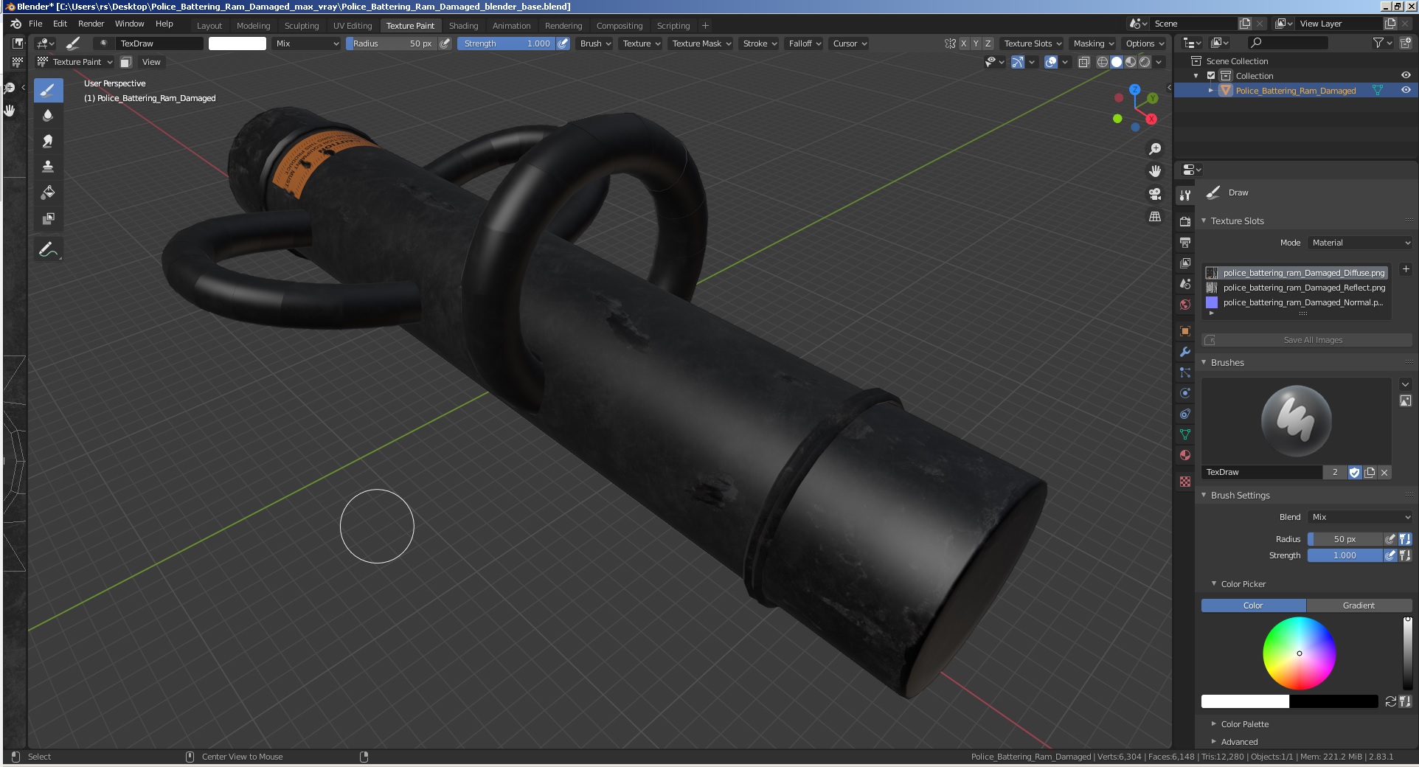Open the Object properties tab icon
1419x767 pixels.
(1185, 331)
